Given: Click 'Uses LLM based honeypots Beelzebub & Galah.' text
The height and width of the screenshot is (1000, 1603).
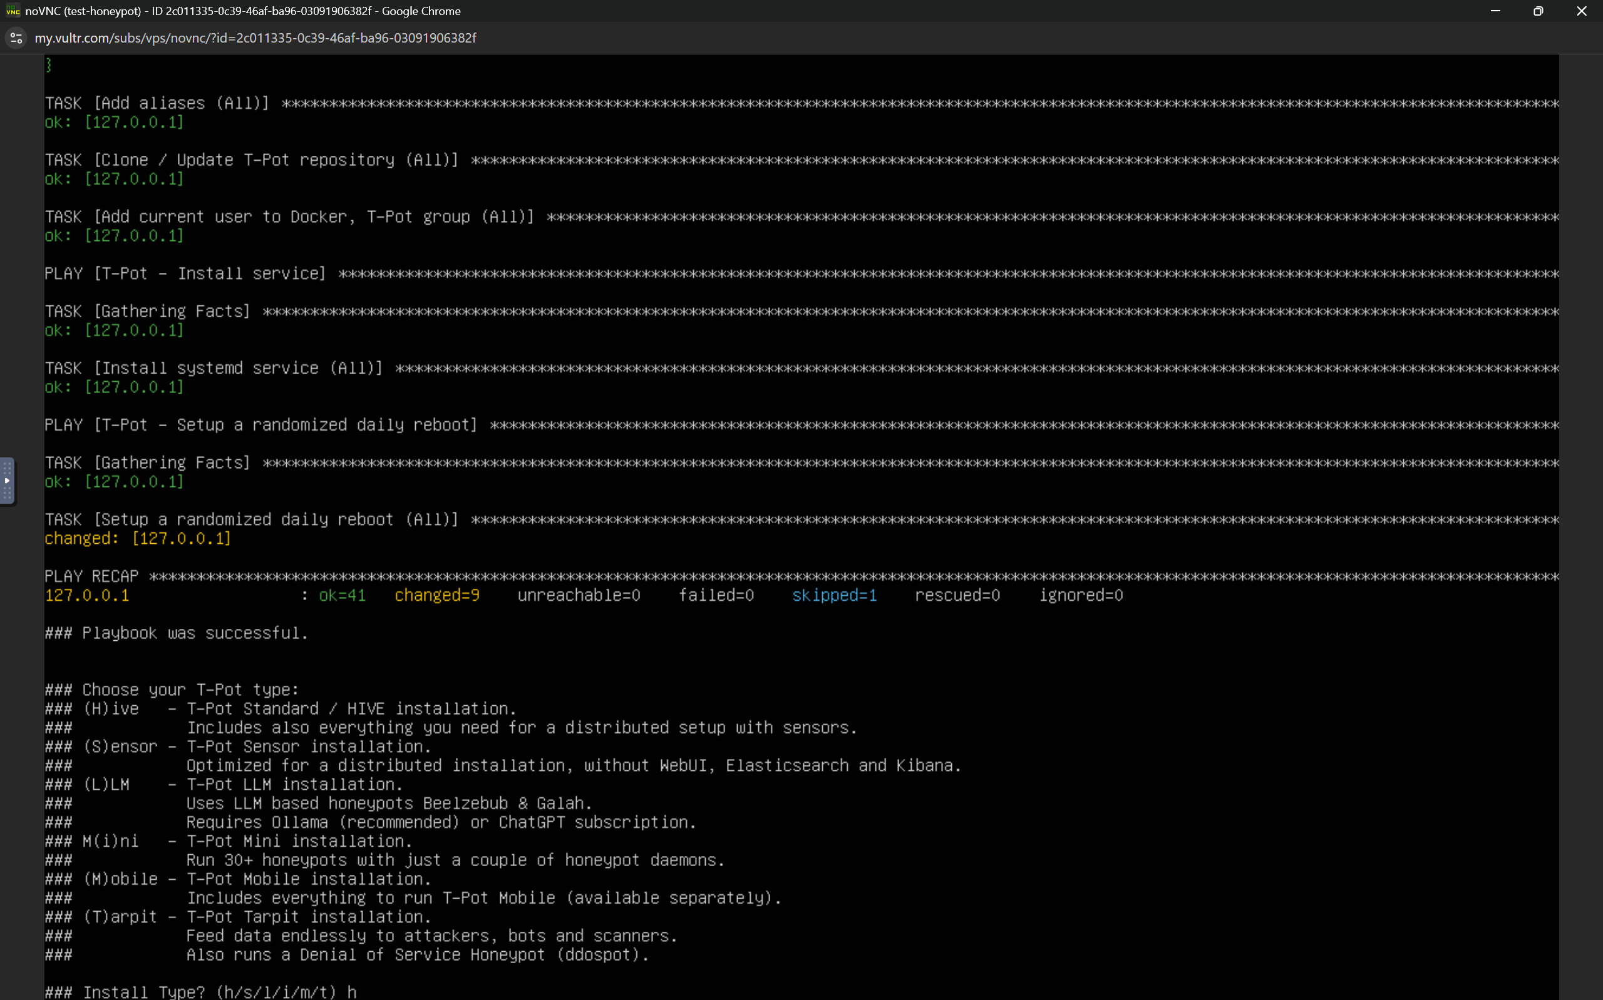Looking at the screenshot, I should 389,804.
